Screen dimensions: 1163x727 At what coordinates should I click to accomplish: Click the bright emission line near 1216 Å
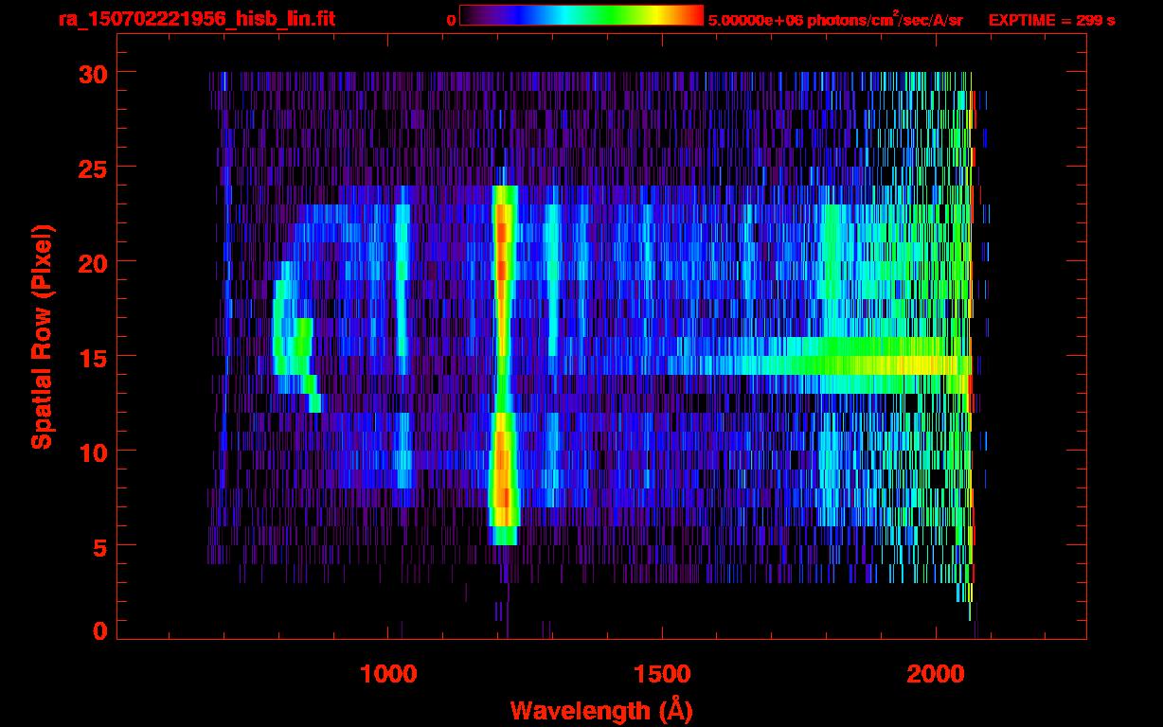[x=504, y=364]
